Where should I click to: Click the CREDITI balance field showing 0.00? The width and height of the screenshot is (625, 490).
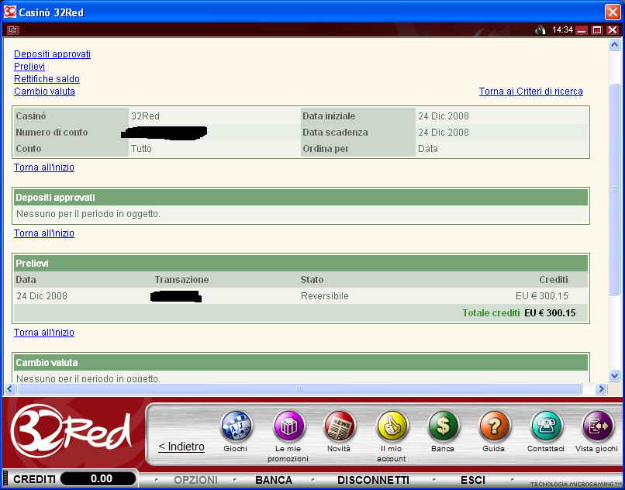click(x=98, y=478)
